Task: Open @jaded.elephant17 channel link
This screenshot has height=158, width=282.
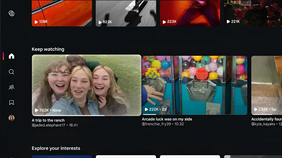Action: pos(49,125)
